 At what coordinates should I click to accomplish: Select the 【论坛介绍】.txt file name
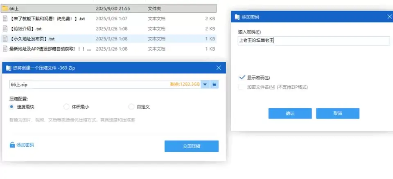click(x=25, y=29)
